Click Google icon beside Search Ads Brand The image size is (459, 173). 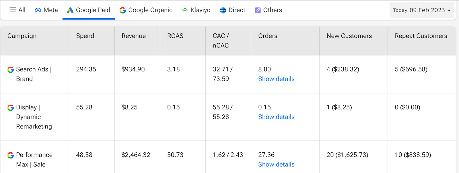pyautogui.click(x=11, y=70)
